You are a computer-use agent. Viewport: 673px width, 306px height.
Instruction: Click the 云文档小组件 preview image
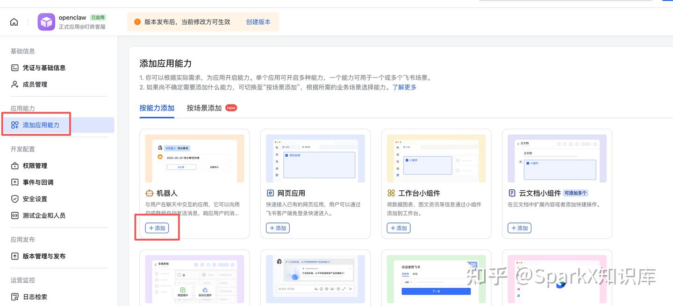click(x=557, y=159)
